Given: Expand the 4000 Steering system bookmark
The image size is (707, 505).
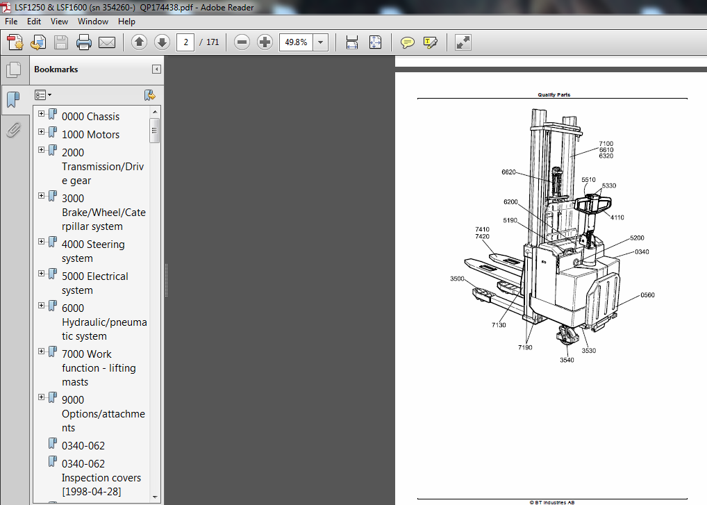Looking at the screenshot, I should [42, 242].
